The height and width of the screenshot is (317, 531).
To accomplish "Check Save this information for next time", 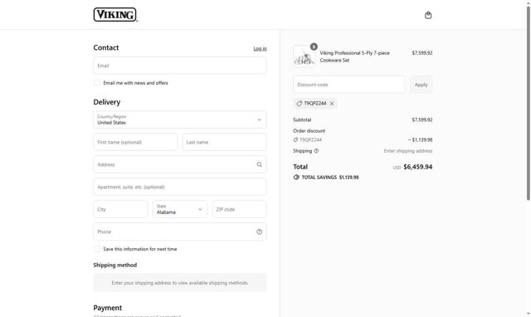I will (x=97, y=249).
